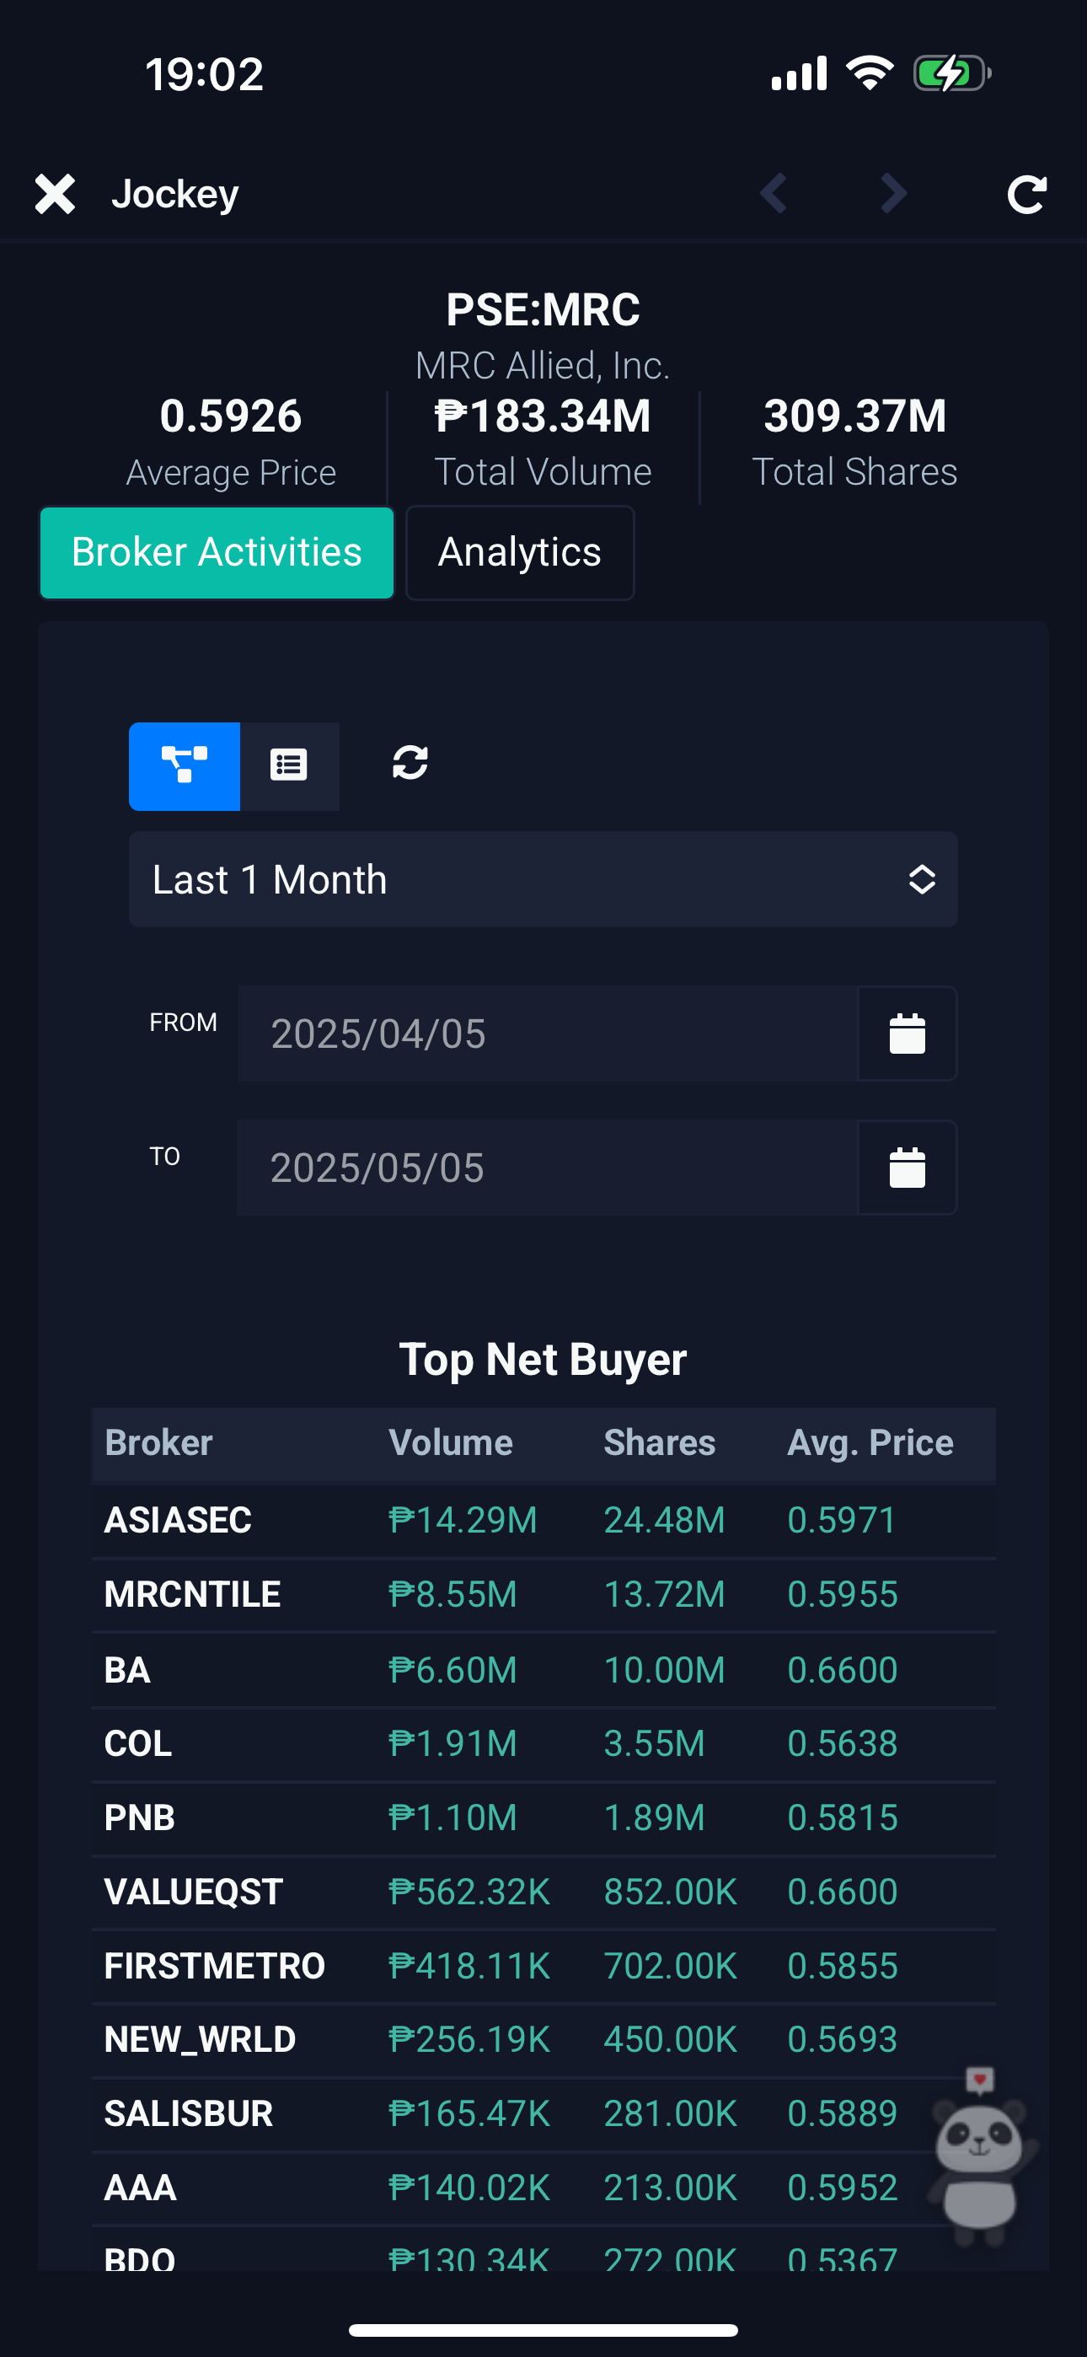Select the Broker Activities tab
Image resolution: width=1087 pixels, height=2357 pixels.
(217, 553)
